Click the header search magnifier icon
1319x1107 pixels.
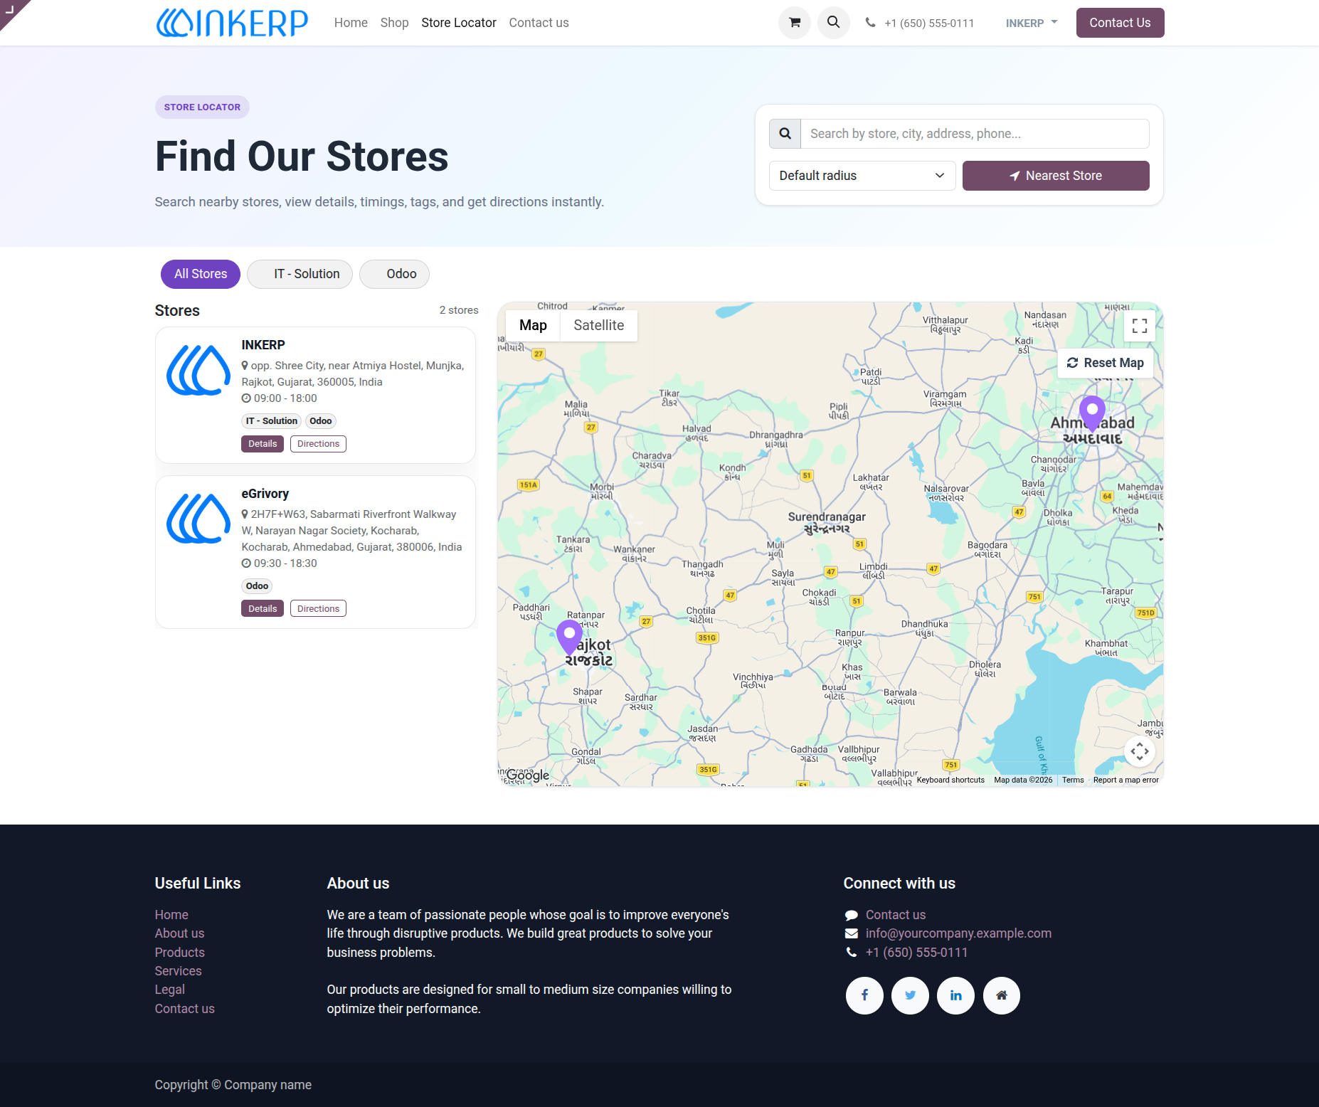(x=834, y=23)
